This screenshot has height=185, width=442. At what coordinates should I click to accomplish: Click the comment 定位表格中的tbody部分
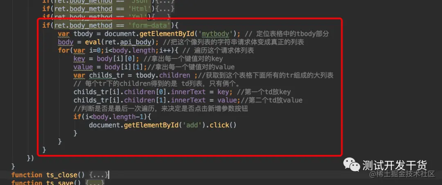click(x=293, y=34)
